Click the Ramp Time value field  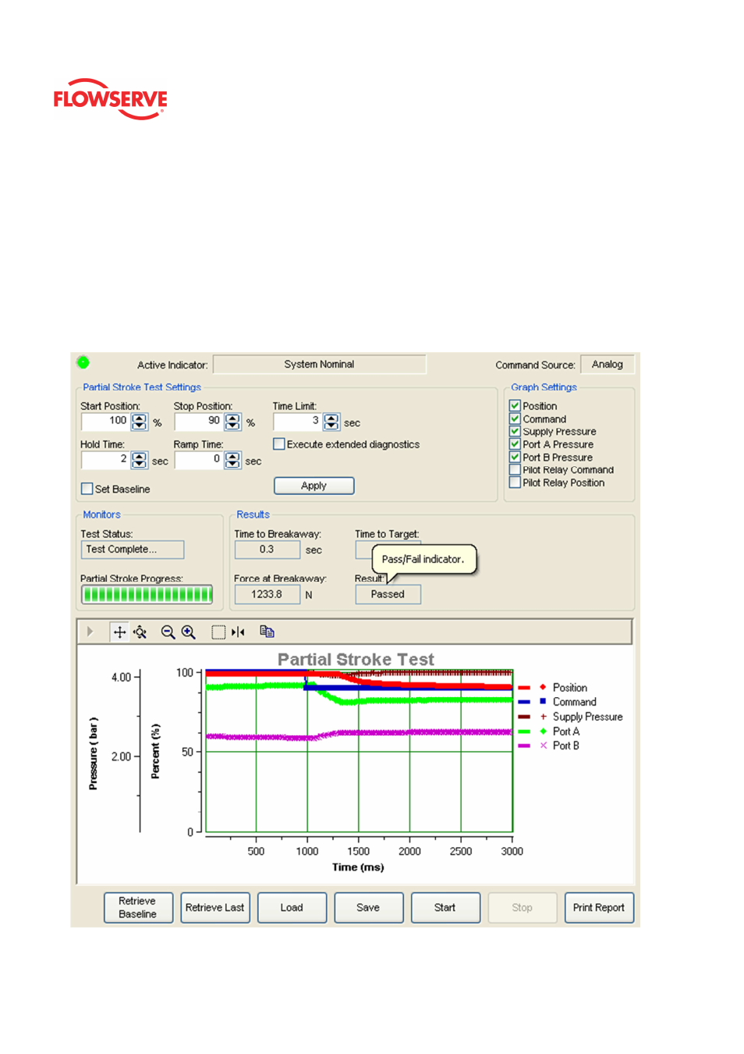click(200, 460)
